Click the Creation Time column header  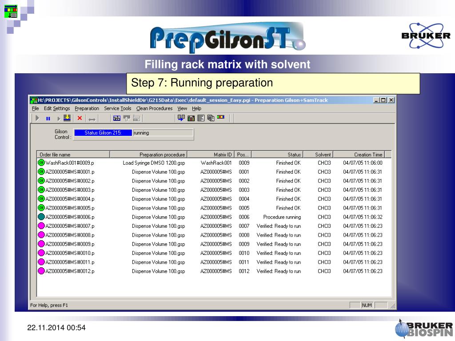[359, 155]
